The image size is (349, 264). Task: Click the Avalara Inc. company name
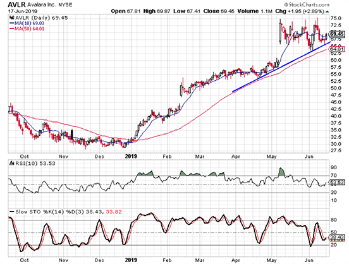[x=42, y=4]
